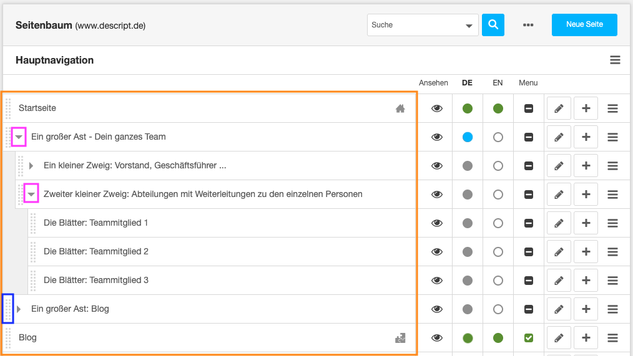Click the Neue Seite button
633x356 pixels.
tap(584, 24)
